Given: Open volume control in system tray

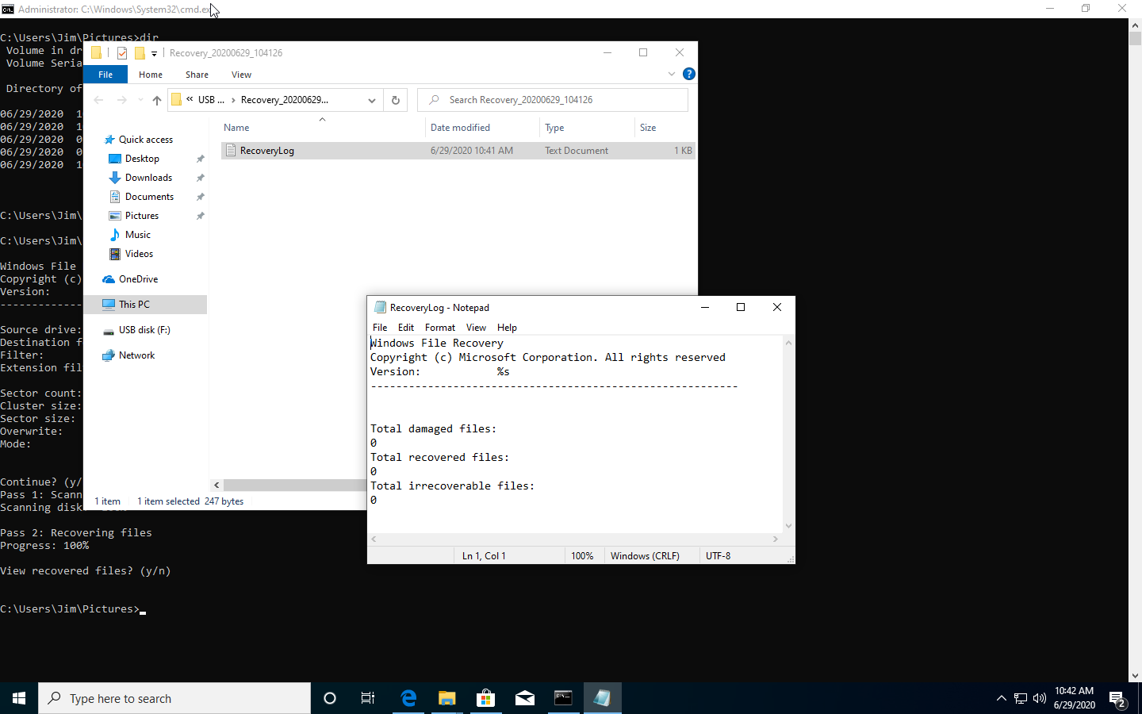Looking at the screenshot, I should click(x=1040, y=698).
